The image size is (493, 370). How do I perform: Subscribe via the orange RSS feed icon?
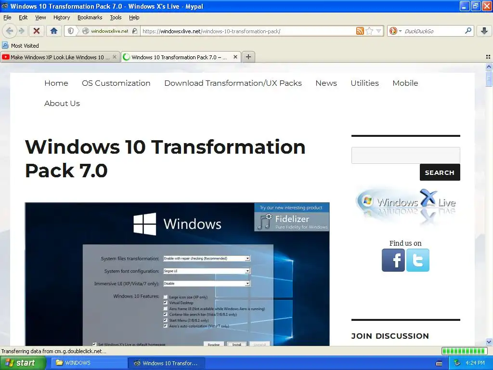click(x=360, y=31)
